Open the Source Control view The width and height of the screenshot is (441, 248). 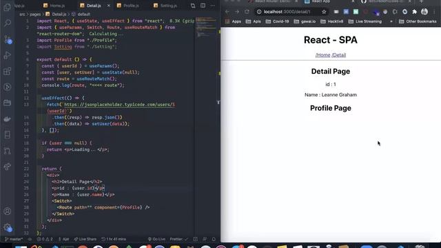click(x=8, y=39)
